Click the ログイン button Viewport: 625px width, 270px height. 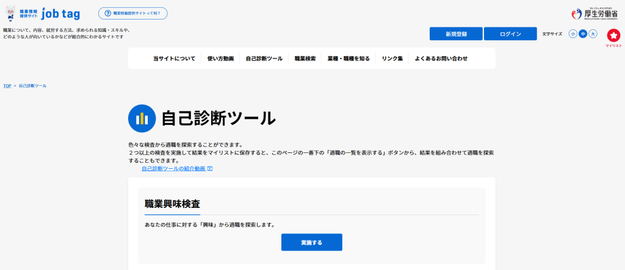[x=510, y=34]
